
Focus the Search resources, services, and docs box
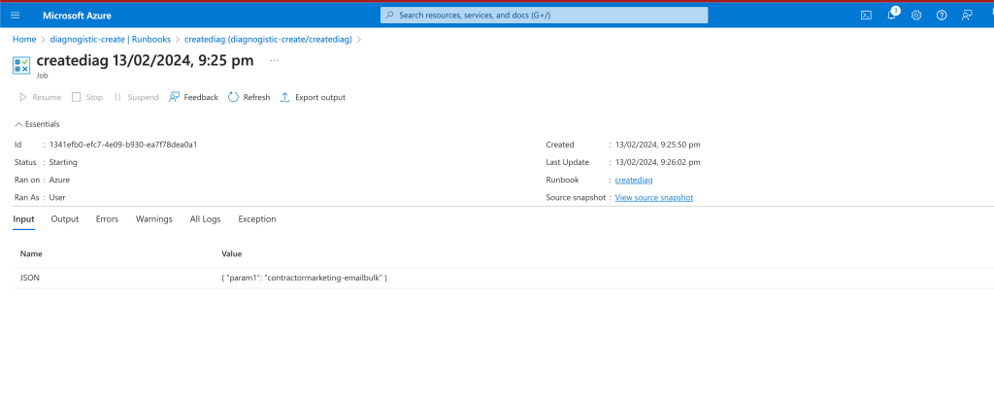point(544,16)
